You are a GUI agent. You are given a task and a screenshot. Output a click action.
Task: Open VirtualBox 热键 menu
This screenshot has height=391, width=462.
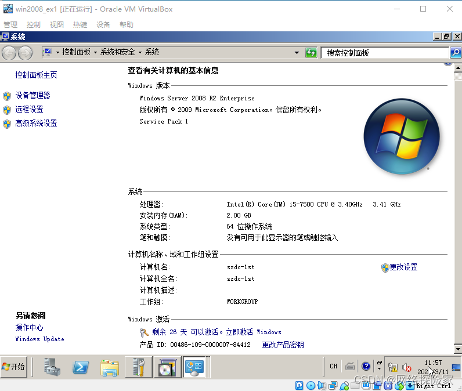80,25
